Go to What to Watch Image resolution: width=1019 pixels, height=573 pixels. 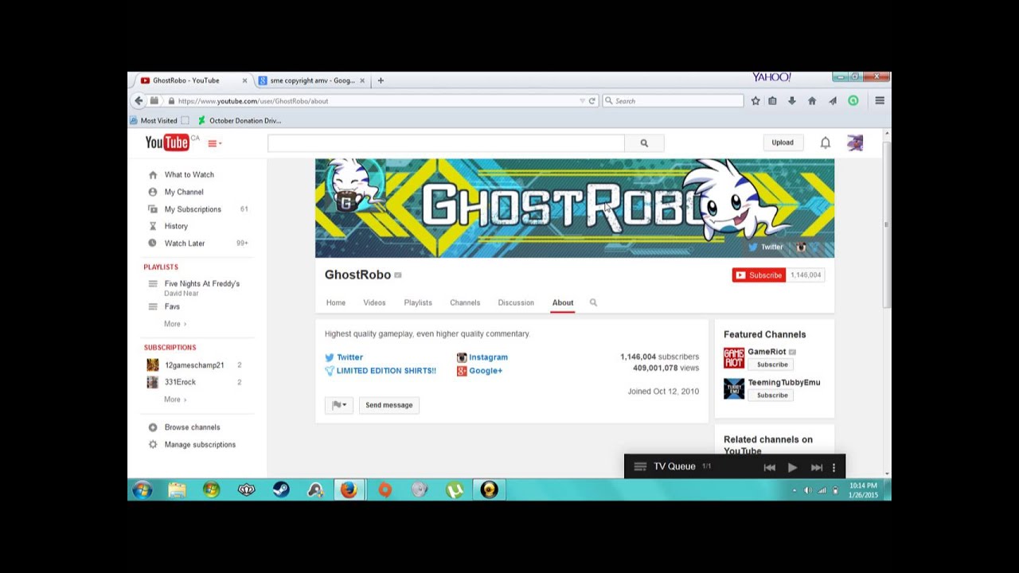[189, 174]
